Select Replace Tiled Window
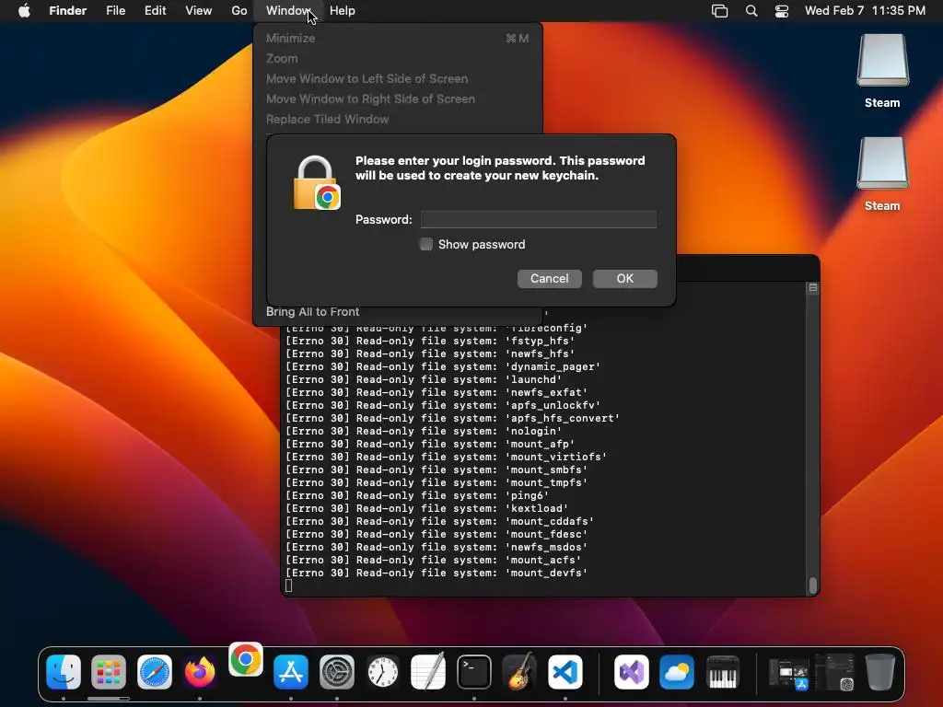 point(327,119)
